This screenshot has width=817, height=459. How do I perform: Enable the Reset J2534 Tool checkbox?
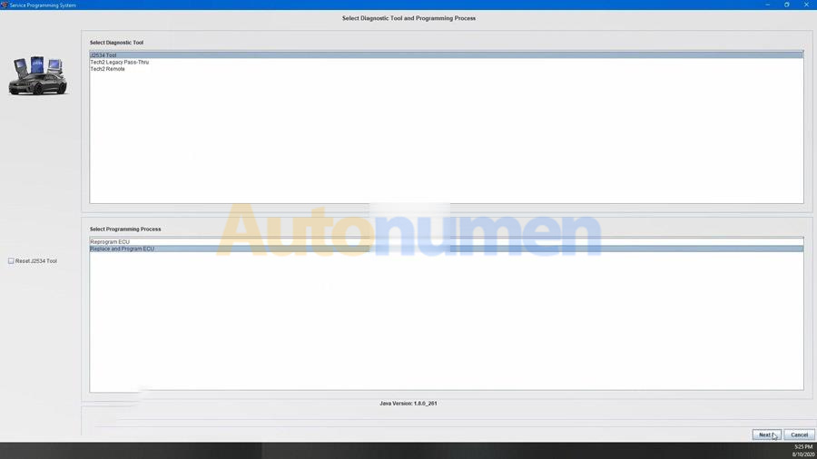pyautogui.click(x=11, y=260)
